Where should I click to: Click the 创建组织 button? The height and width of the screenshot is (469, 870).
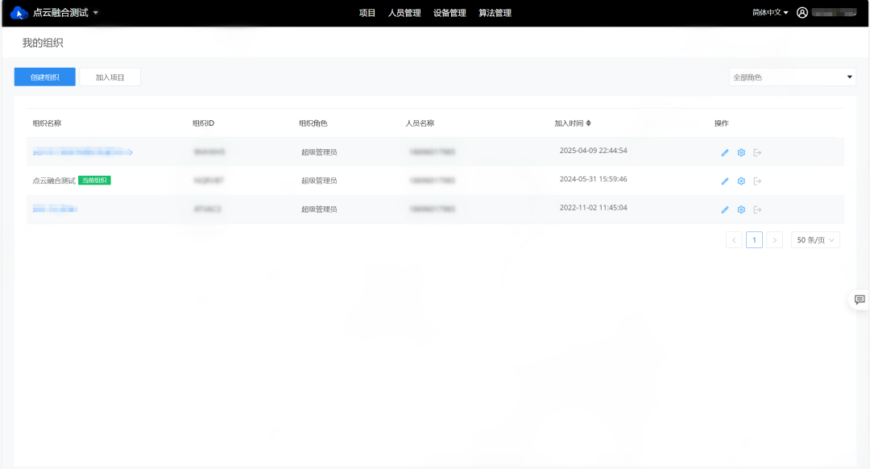point(45,77)
